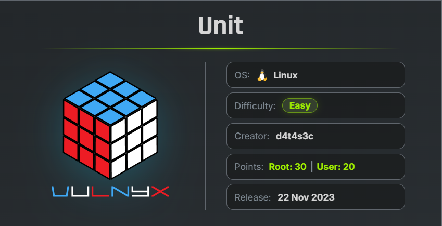Click the OS: label
The height and width of the screenshot is (226, 442).
pos(242,75)
